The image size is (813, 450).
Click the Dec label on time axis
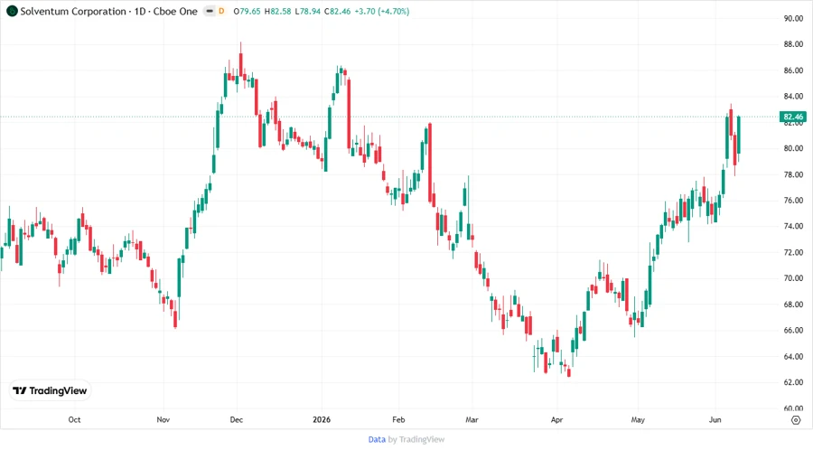[237, 419]
